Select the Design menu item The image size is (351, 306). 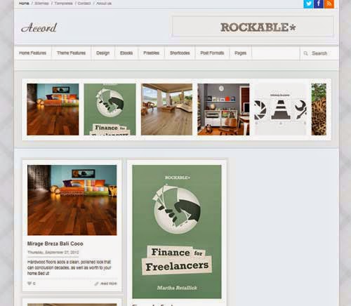[x=102, y=53]
